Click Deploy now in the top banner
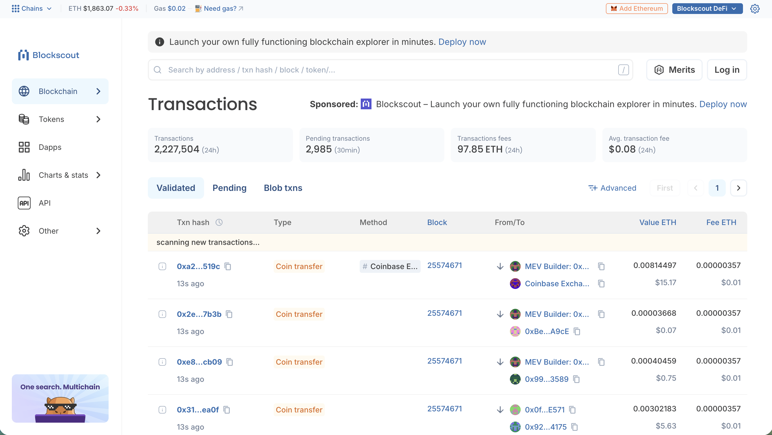Viewport: 772px width, 435px height. 462,42
